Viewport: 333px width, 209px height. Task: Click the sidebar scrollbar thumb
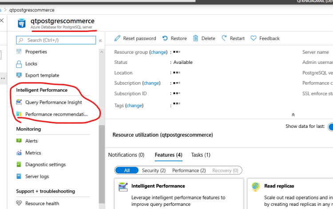102,164
